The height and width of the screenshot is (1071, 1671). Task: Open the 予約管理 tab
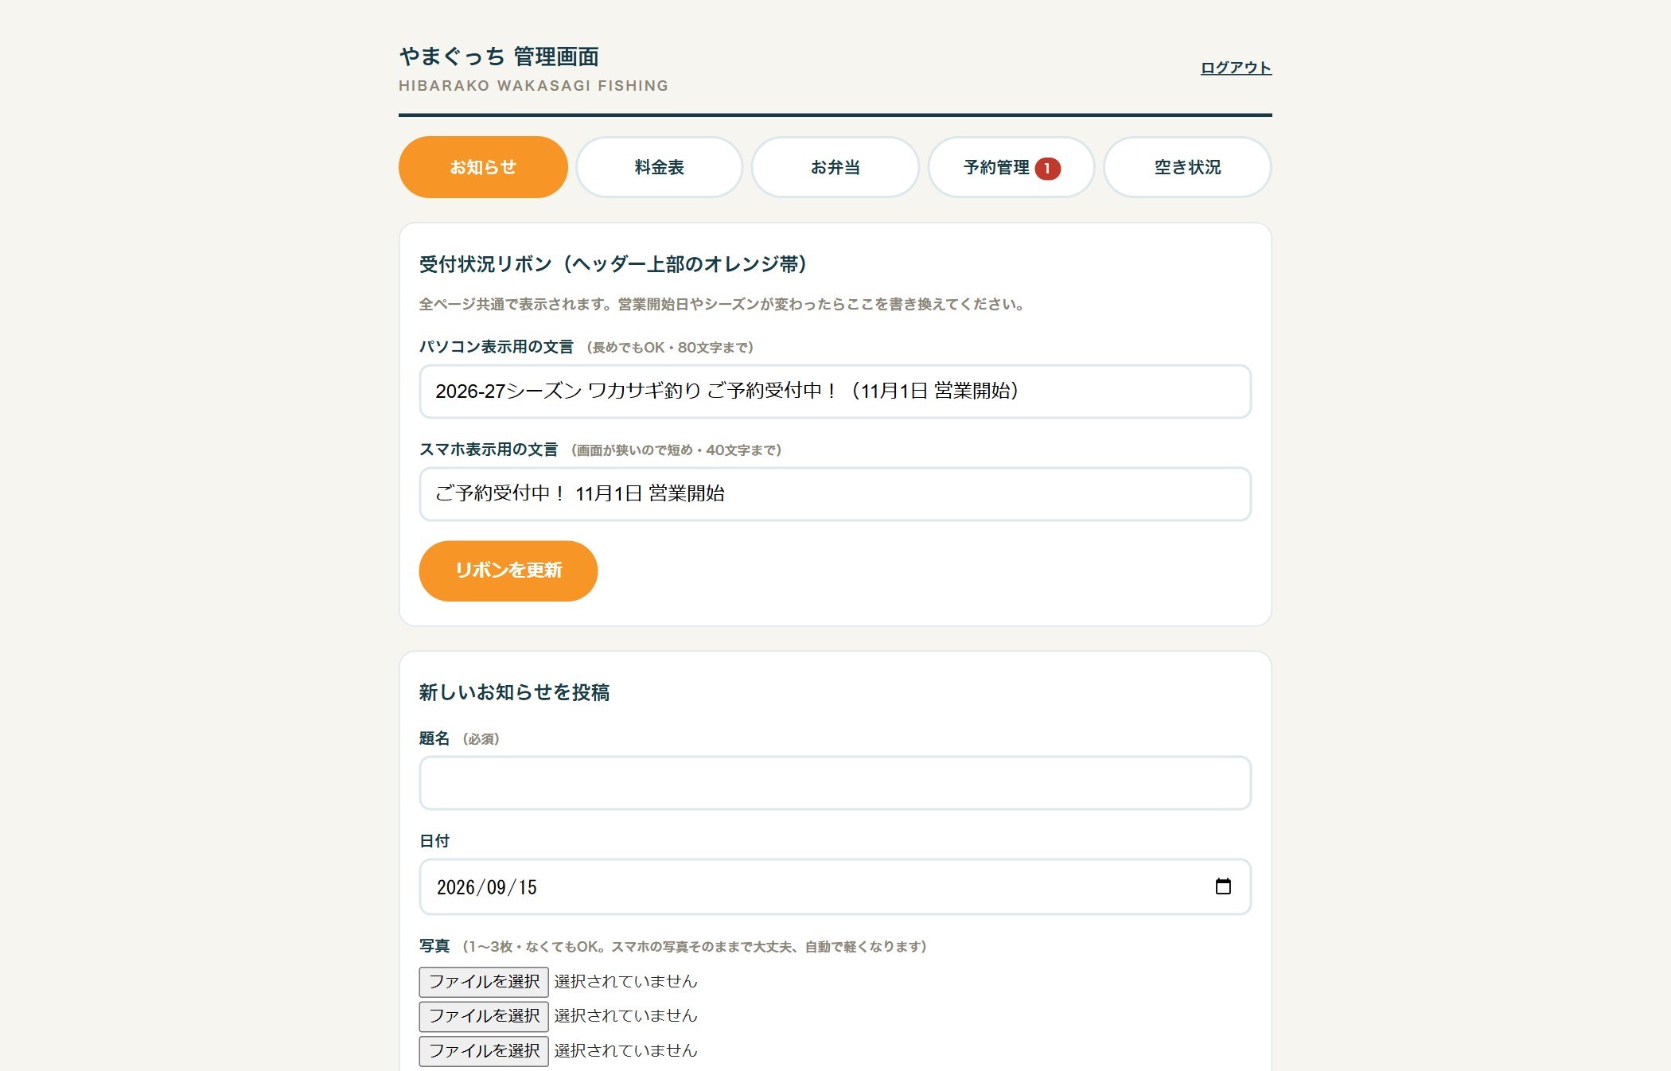1011,167
